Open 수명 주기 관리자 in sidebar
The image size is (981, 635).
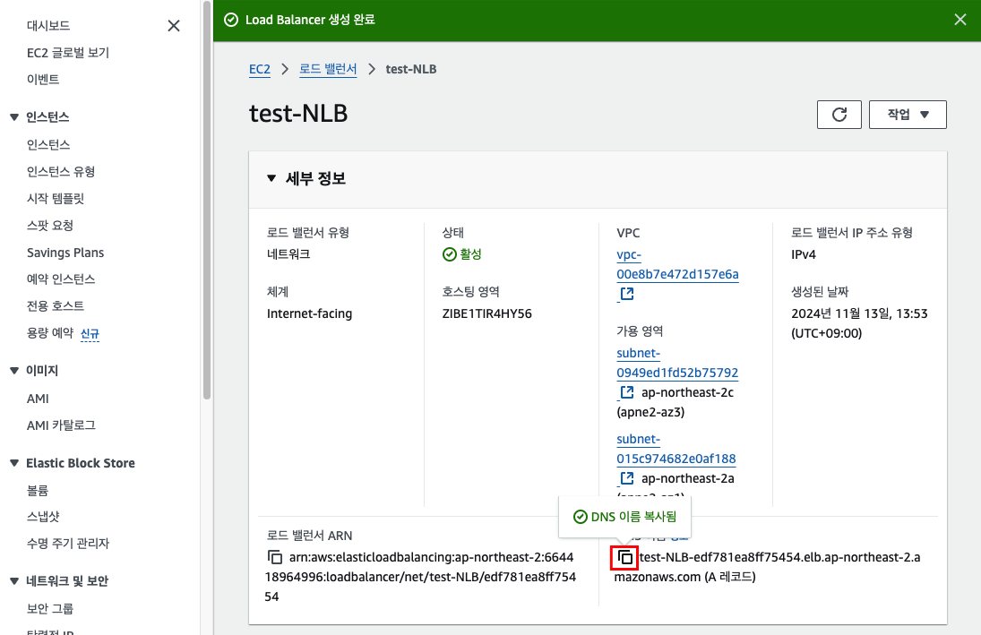point(67,543)
